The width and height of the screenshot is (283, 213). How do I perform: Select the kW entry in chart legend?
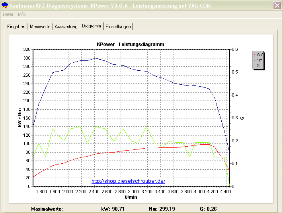(258, 54)
